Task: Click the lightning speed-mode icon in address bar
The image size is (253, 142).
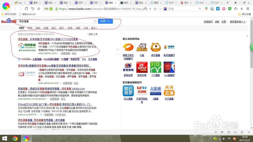Action: [x=150, y=9]
